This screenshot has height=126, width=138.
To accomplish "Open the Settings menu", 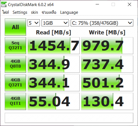I will (20, 12).
